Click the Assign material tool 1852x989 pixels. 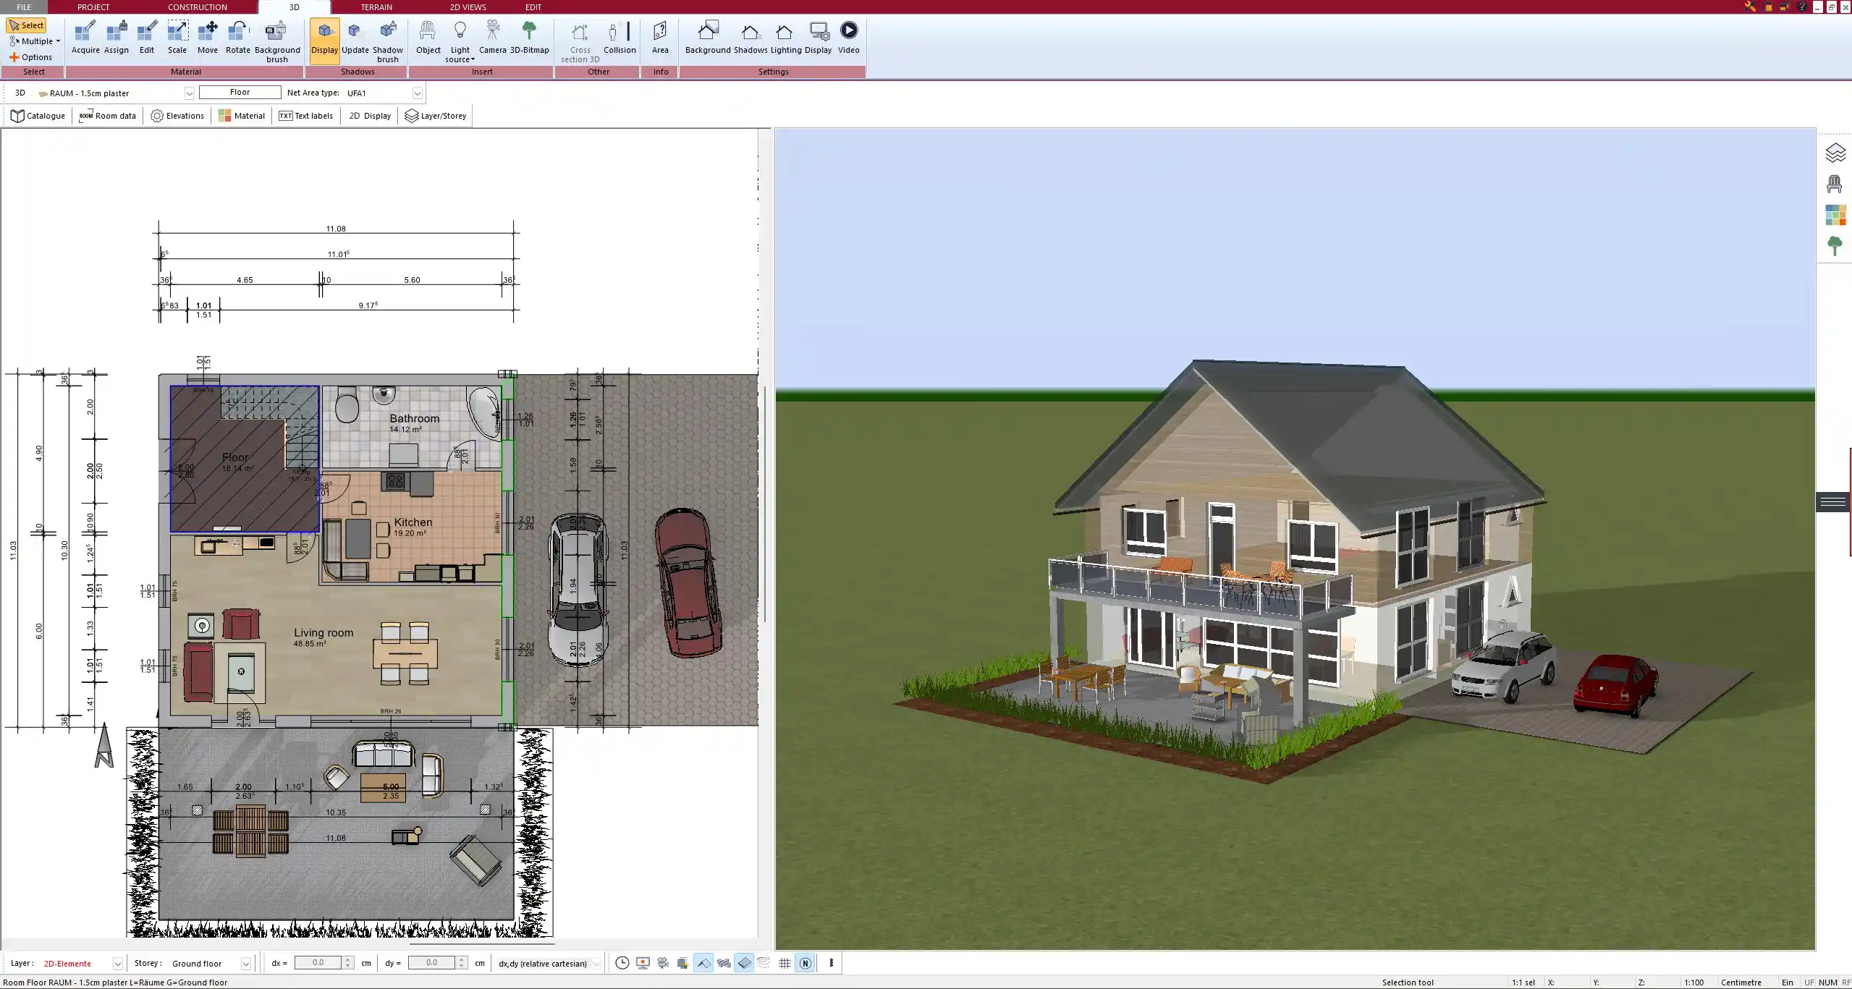click(116, 38)
